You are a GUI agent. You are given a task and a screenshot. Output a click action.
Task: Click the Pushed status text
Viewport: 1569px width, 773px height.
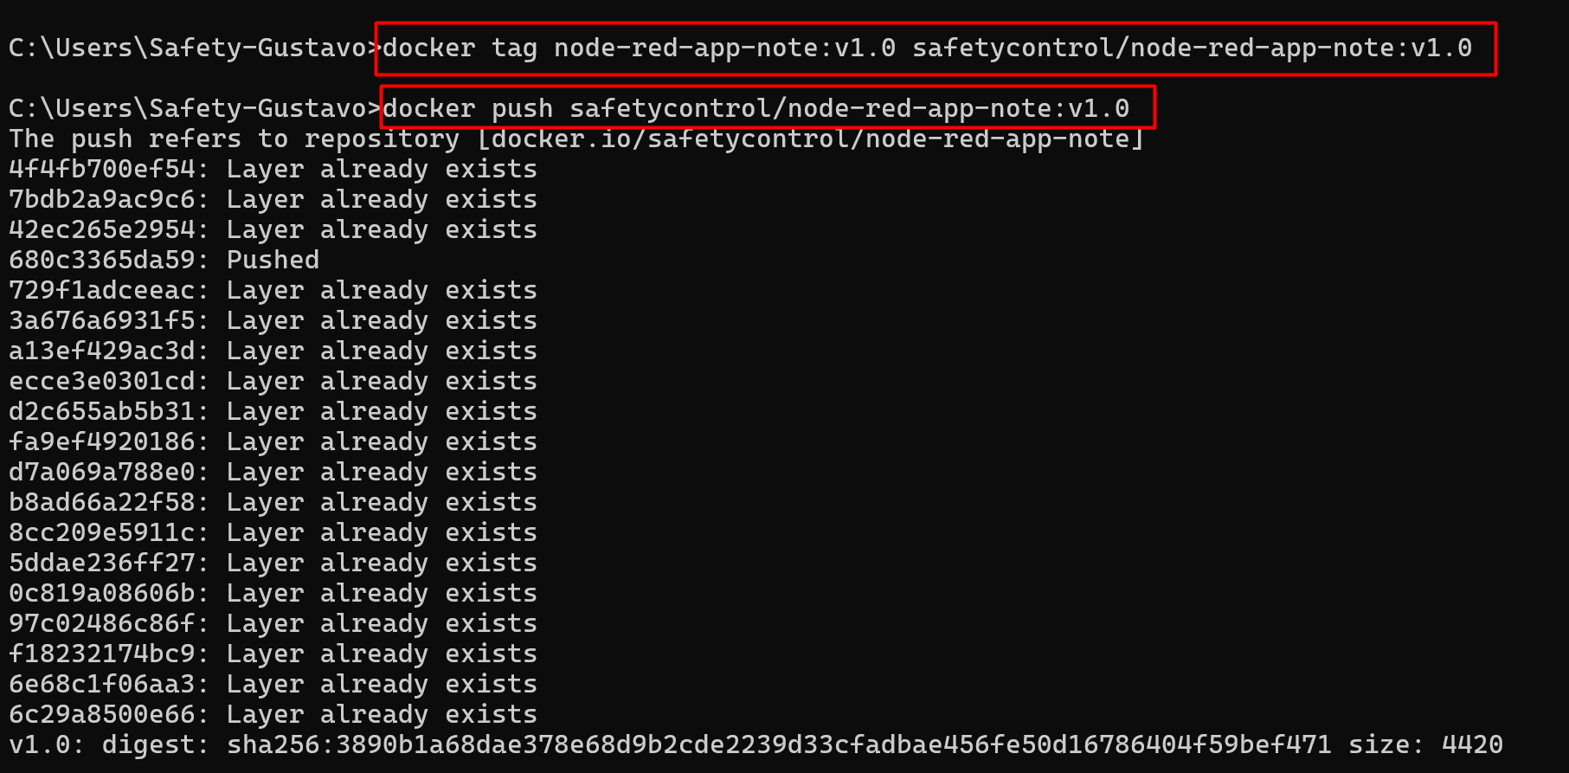(x=273, y=260)
